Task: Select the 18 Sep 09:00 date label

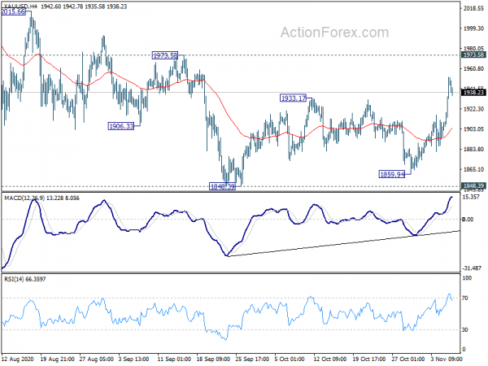Action: click(x=211, y=359)
